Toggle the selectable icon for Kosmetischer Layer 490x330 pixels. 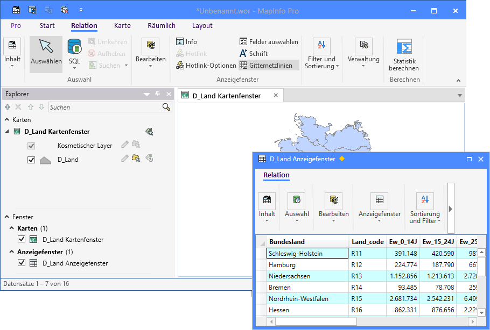[x=136, y=144]
